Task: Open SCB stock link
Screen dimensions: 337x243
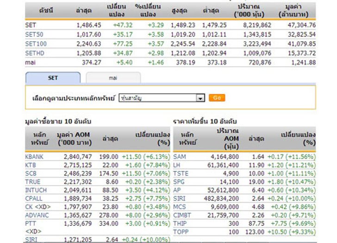Action: click(x=31, y=173)
